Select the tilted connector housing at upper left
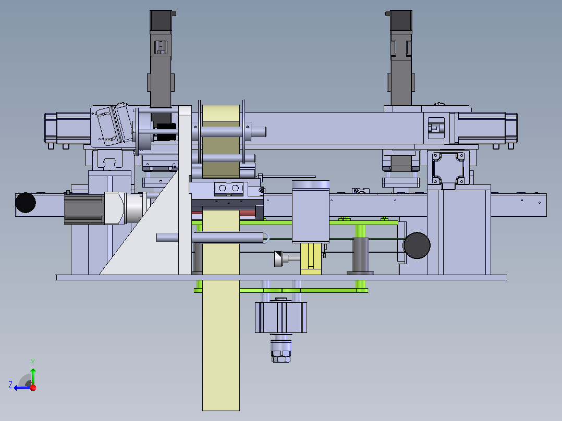Image resolution: width=562 pixels, height=421 pixels. pos(115,125)
